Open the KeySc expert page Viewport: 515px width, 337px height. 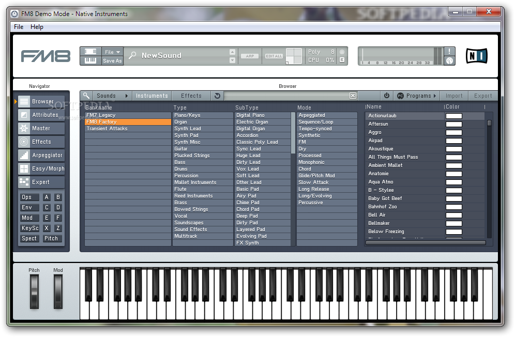(x=30, y=228)
